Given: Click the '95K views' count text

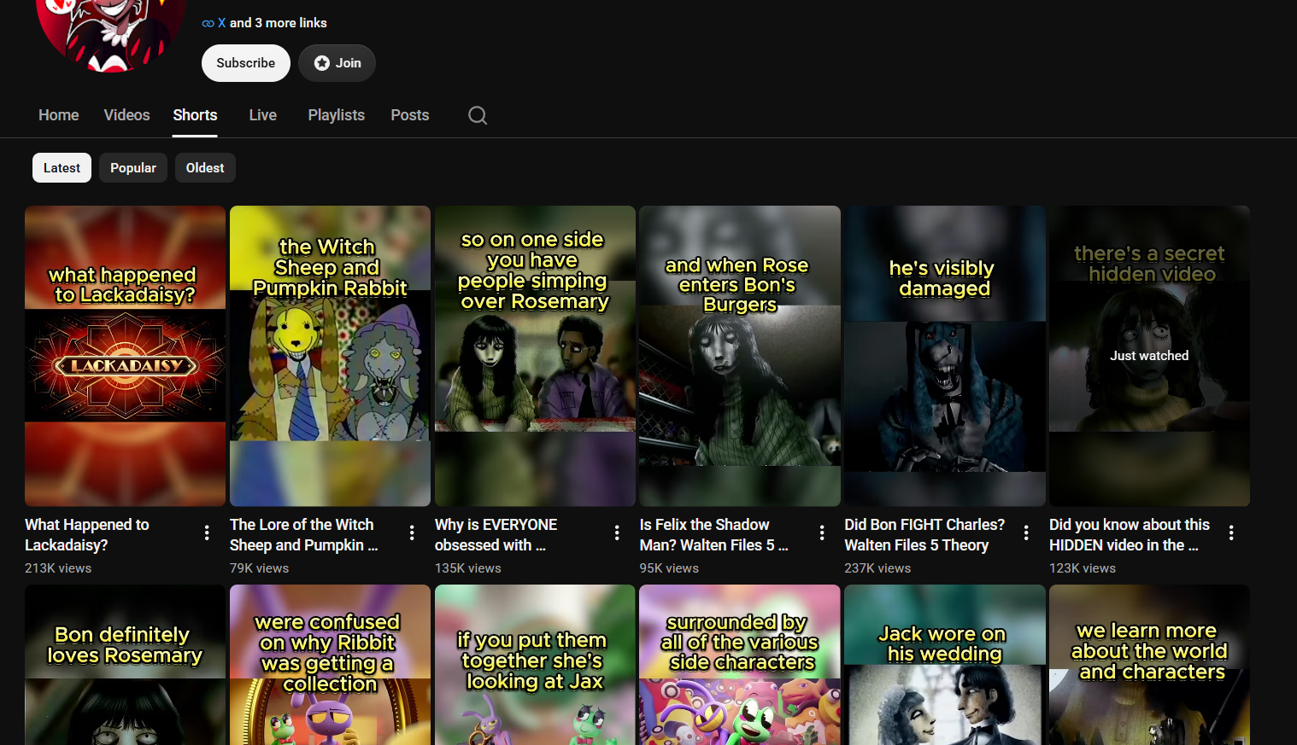Looking at the screenshot, I should [670, 568].
